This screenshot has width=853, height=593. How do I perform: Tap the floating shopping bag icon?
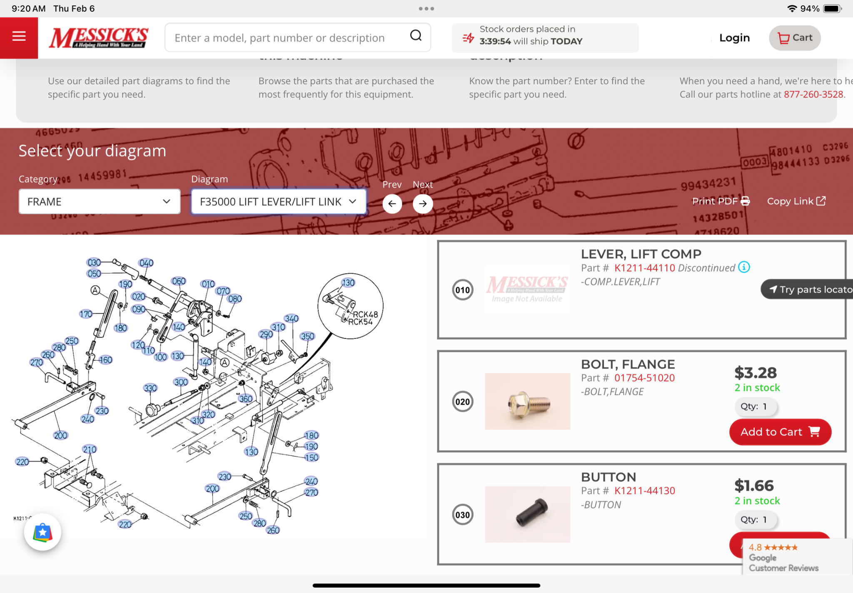click(42, 532)
